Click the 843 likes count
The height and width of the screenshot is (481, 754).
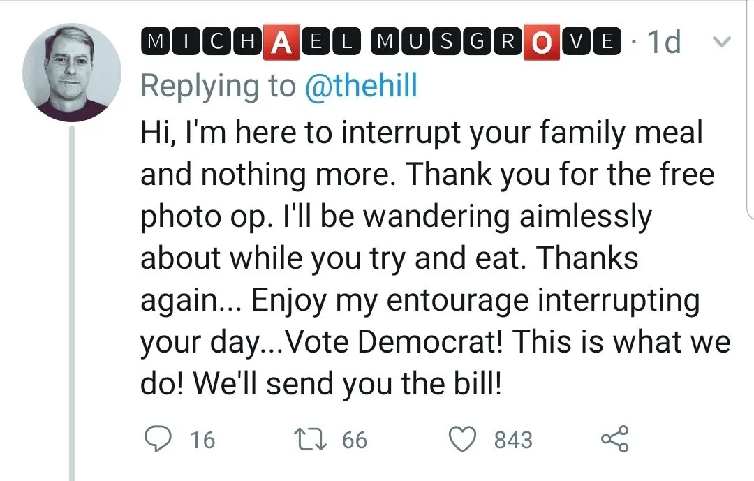click(x=513, y=441)
